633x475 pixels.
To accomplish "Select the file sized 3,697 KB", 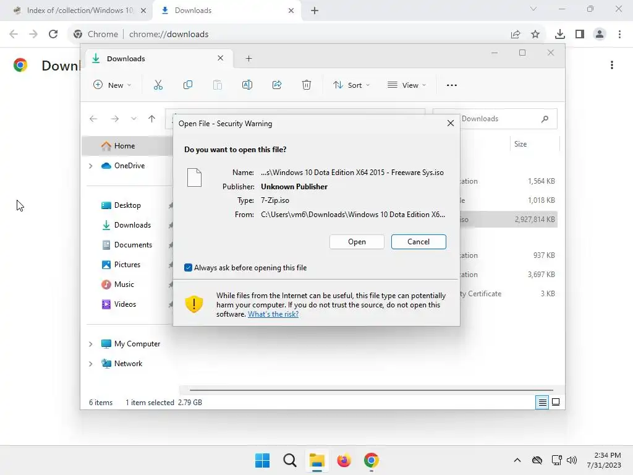I will pos(509,275).
